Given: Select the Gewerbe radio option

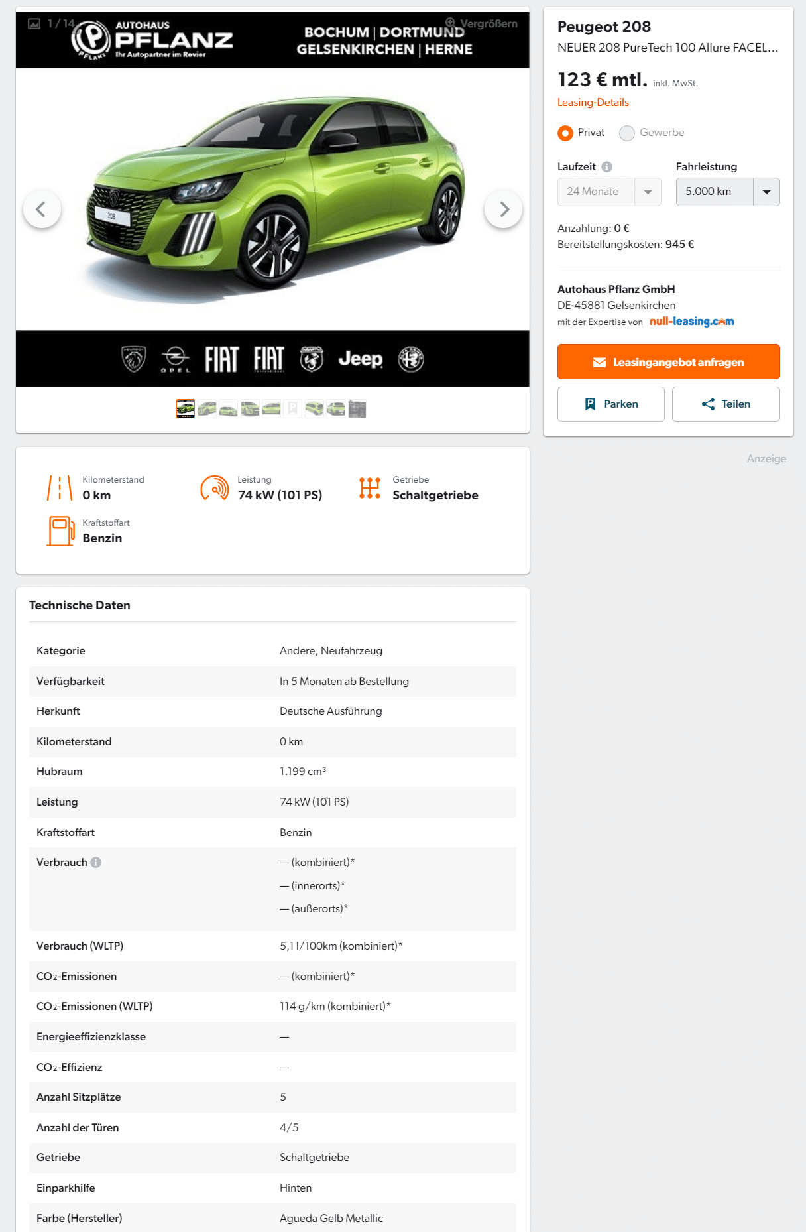Looking at the screenshot, I should [627, 133].
